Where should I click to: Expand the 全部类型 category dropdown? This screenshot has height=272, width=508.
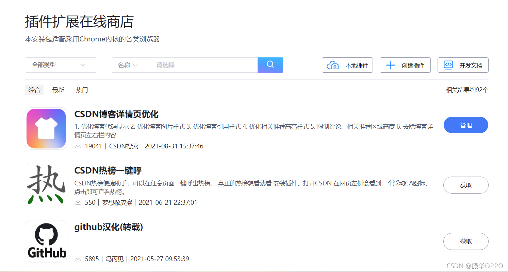pos(61,65)
